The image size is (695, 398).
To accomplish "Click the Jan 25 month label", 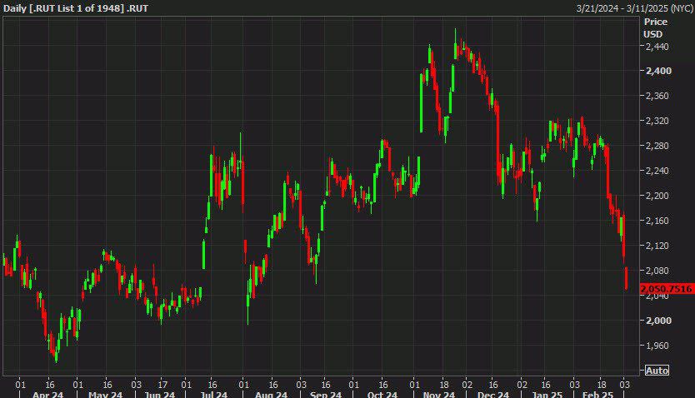I will (x=547, y=394).
